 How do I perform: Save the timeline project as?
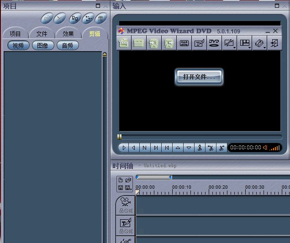pyautogui.click(x=128, y=188)
